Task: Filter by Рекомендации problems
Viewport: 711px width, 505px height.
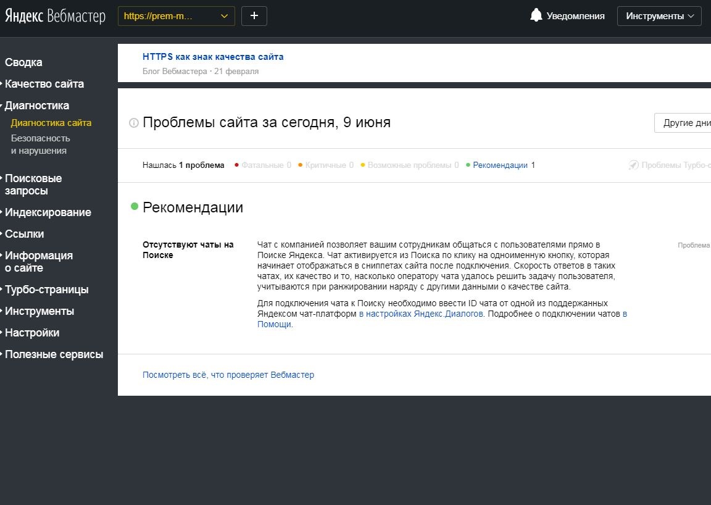Action: click(500, 165)
